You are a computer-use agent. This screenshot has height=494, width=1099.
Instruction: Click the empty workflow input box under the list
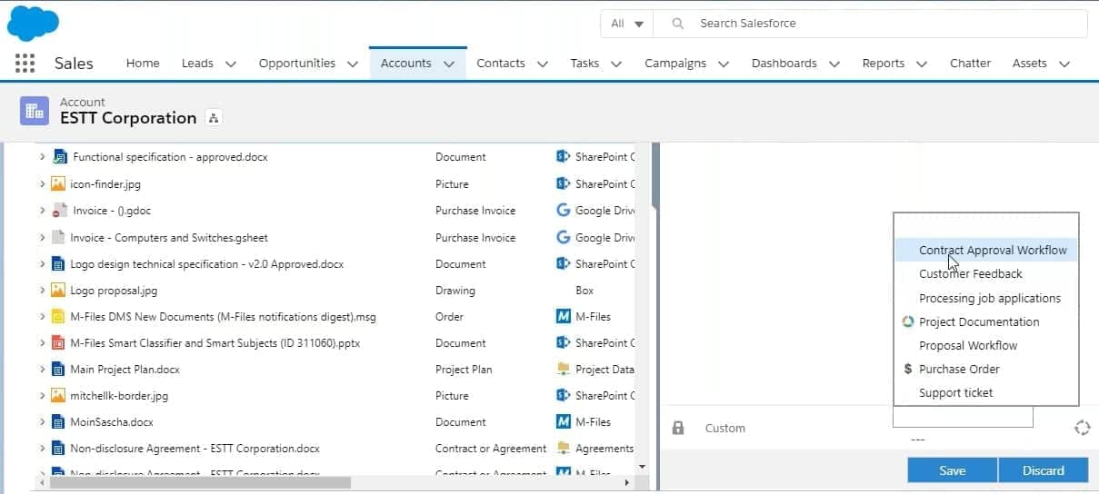coord(963,417)
